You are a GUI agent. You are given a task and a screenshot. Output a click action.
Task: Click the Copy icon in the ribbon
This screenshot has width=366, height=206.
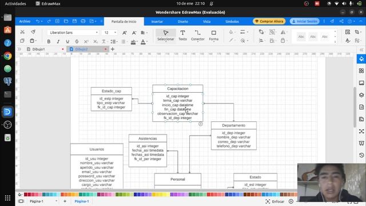pyautogui.click(x=22, y=41)
